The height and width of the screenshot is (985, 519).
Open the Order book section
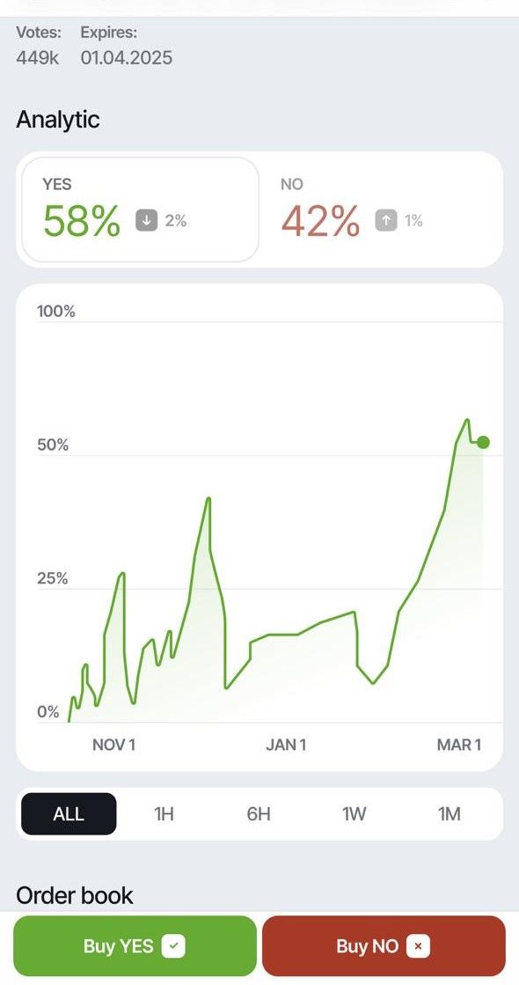[74, 895]
